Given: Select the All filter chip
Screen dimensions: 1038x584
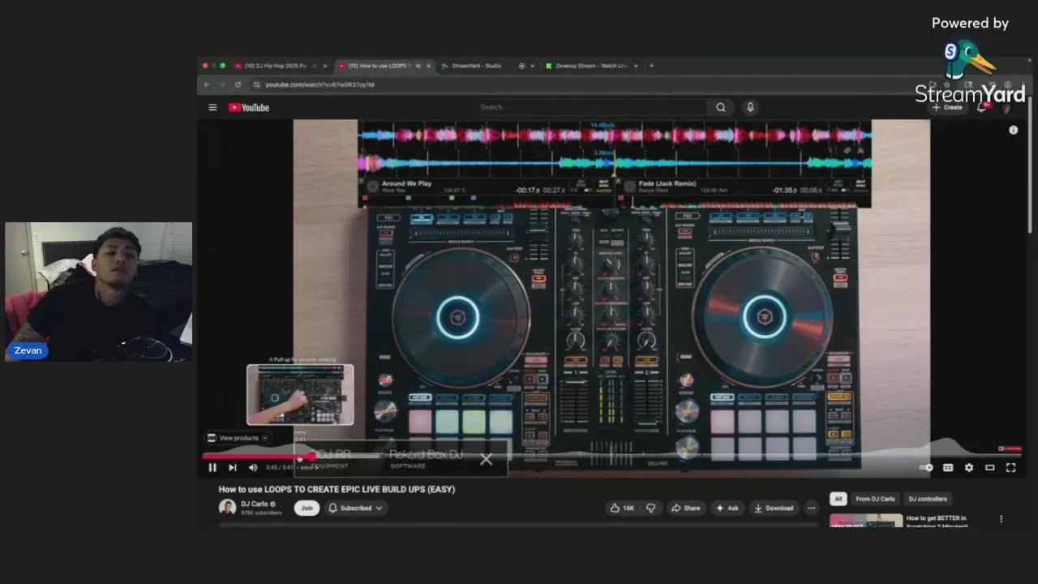Looking at the screenshot, I should pos(839,499).
